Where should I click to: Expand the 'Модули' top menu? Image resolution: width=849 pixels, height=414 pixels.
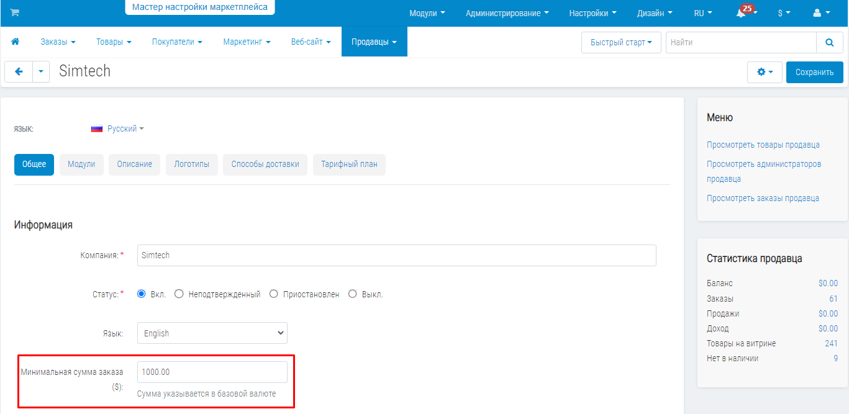pos(427,13)
